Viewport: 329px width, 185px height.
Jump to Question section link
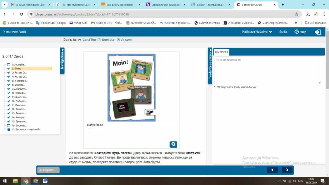click(x=108, y=40)
